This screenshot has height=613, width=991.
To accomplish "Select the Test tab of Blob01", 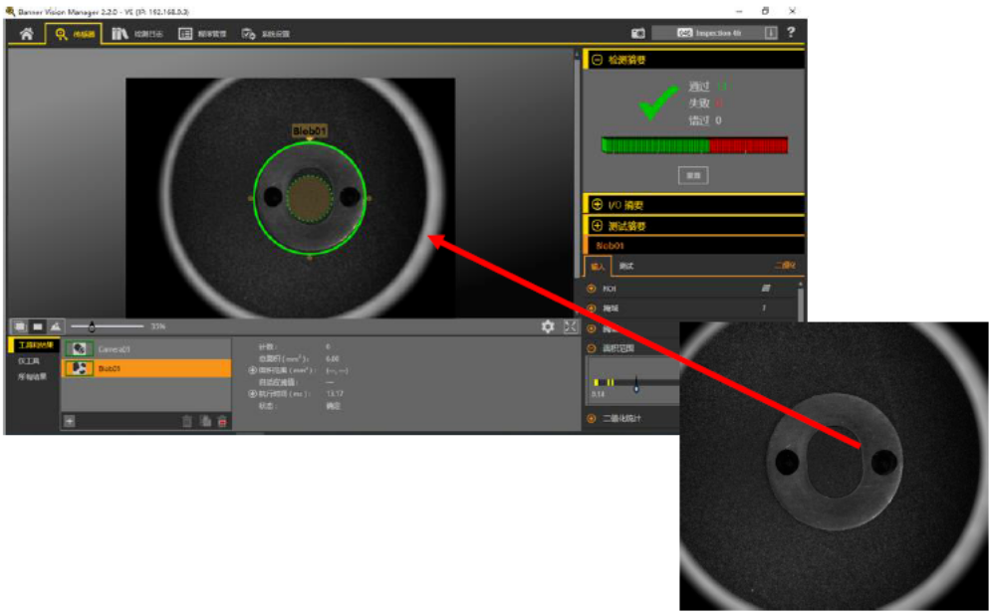I will tap(626, 266).
